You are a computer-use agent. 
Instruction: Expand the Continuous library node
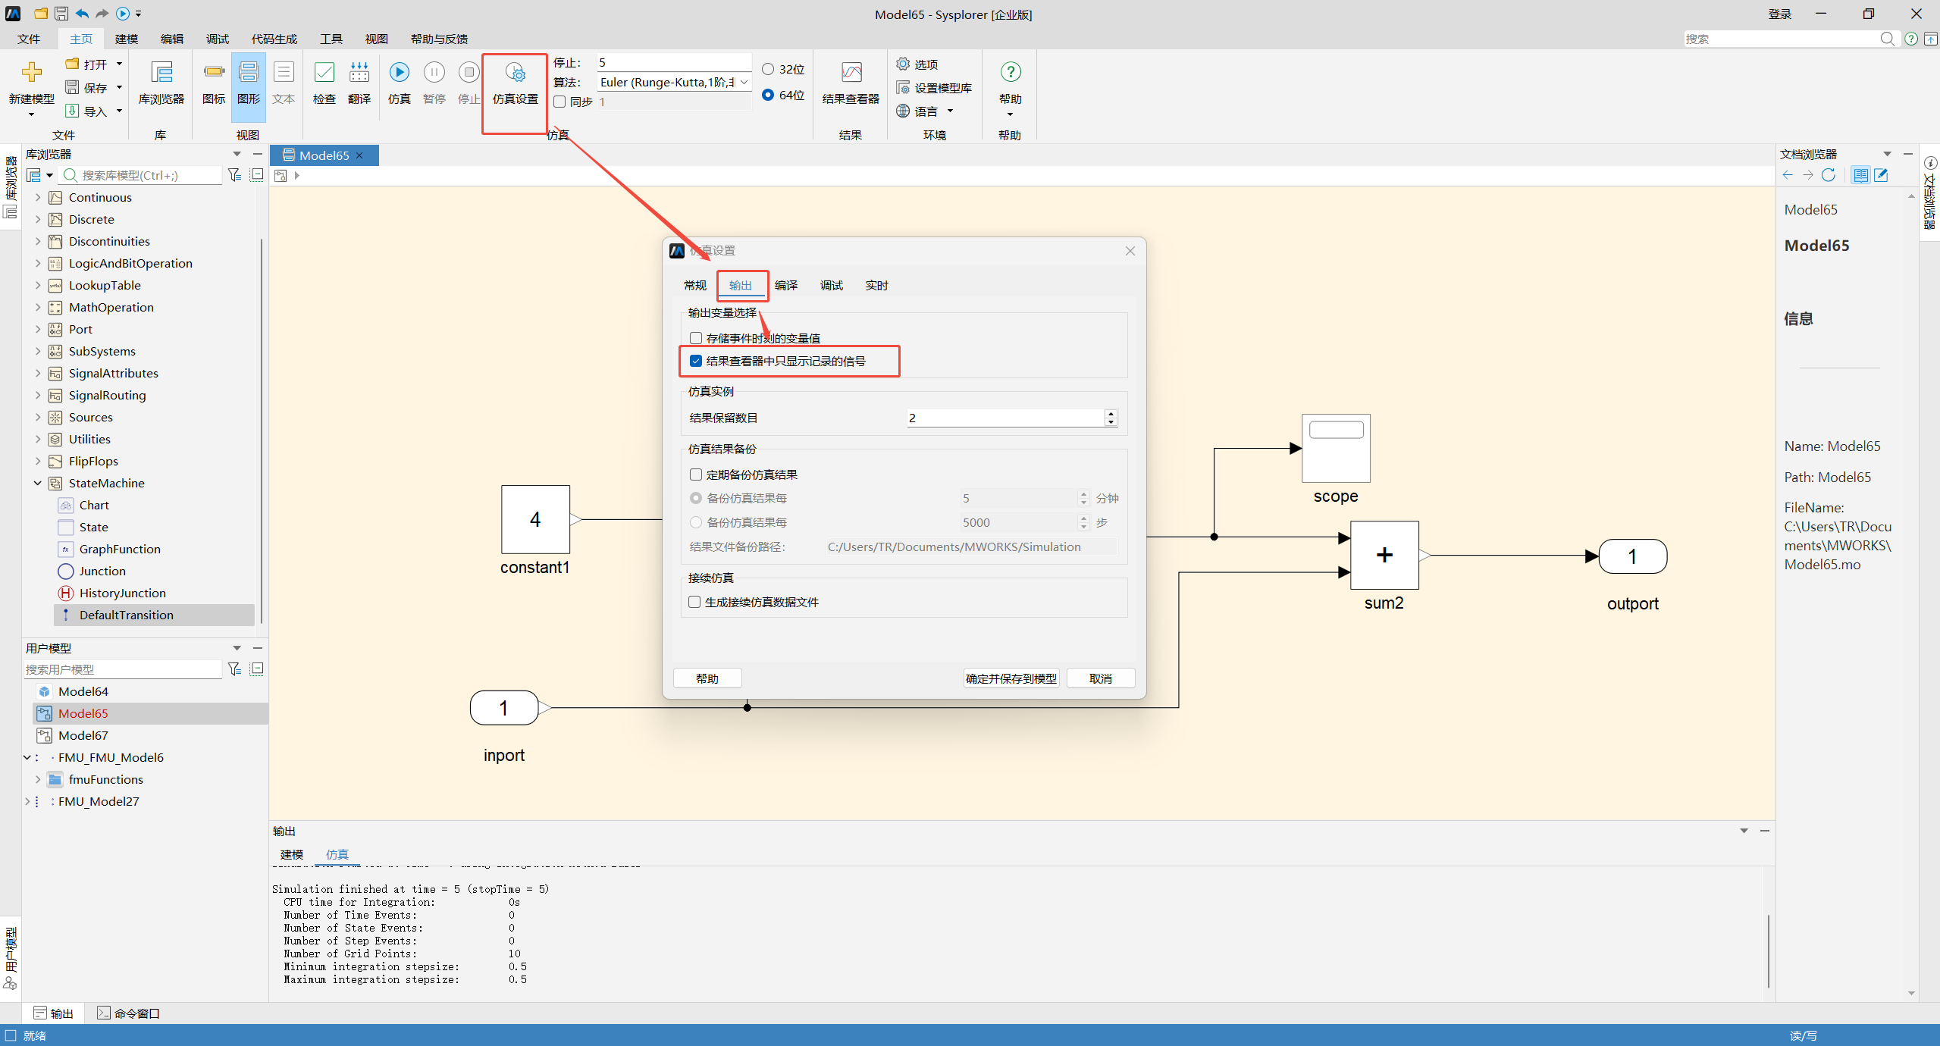38,197
